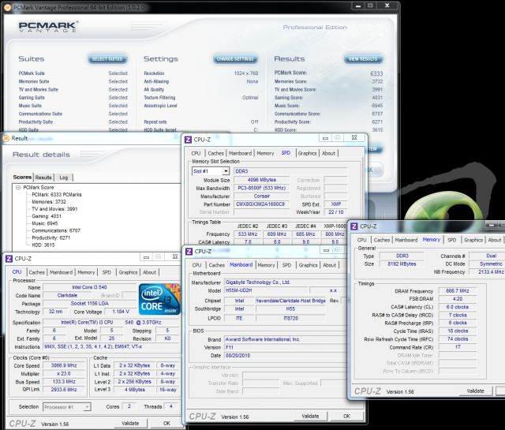505x430 pixels.
Task: Minimize the CPU tab CPU-Z window
Action: (x=146, y=256)
